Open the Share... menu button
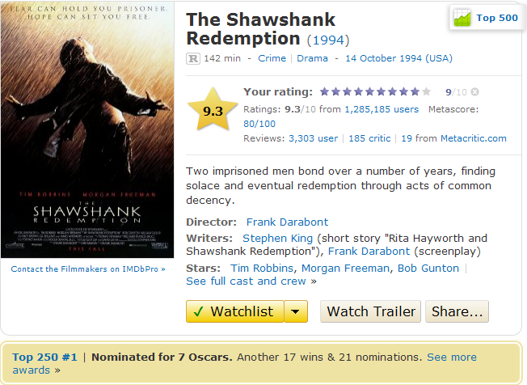The width and height of the screenshot is (527, 385). click(x=457, y=311)
